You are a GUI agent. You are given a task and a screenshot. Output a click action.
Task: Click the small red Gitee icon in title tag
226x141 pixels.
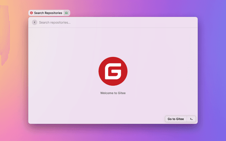[31, 13]
